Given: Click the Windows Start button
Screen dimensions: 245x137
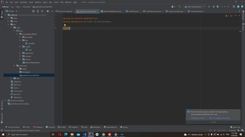Looking at the screenshot, I should [3, 134].
